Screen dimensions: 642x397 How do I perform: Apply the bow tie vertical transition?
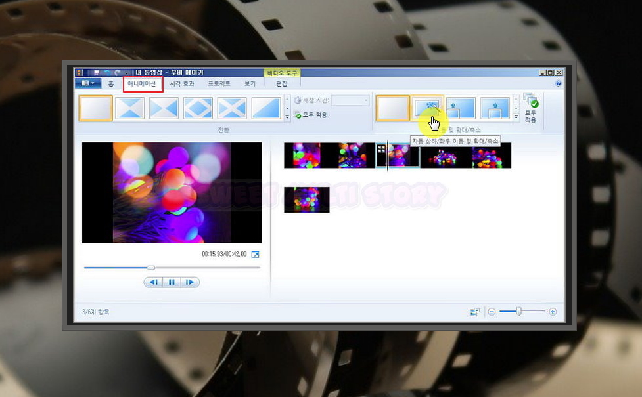(130, 108)
